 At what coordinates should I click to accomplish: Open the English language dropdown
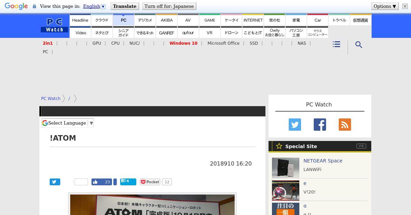coord(94,6)
